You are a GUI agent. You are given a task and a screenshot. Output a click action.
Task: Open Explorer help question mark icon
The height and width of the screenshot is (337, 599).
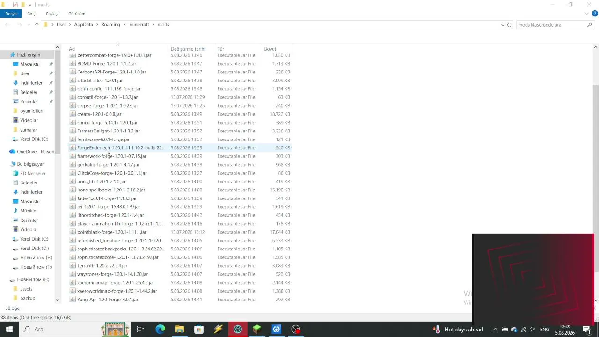click(595, 14)
